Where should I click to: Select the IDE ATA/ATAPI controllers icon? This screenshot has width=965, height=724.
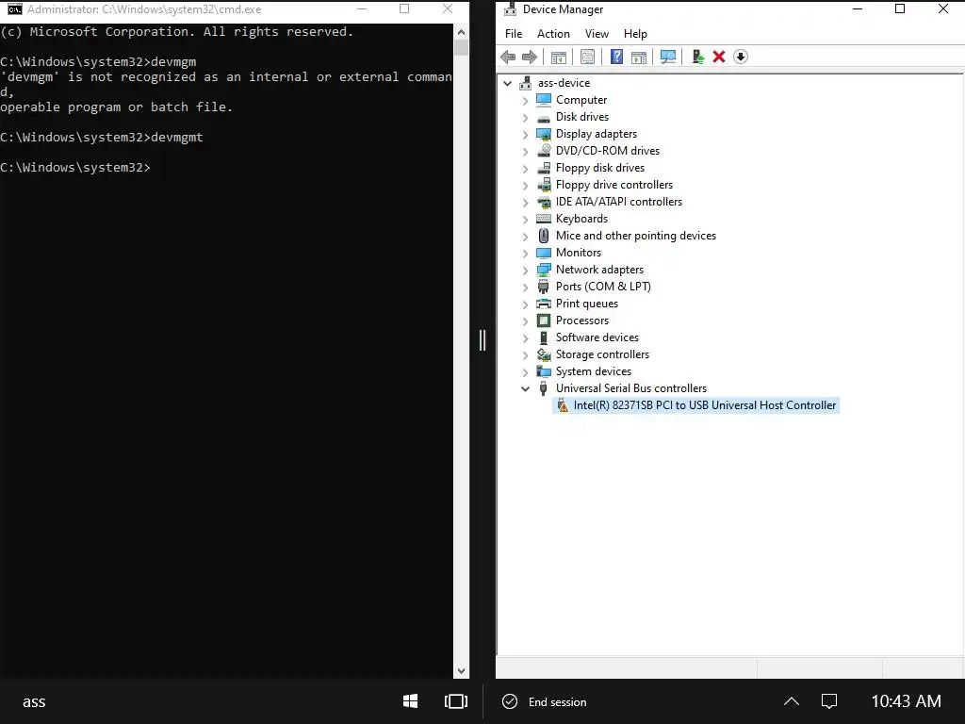(544, 202)
